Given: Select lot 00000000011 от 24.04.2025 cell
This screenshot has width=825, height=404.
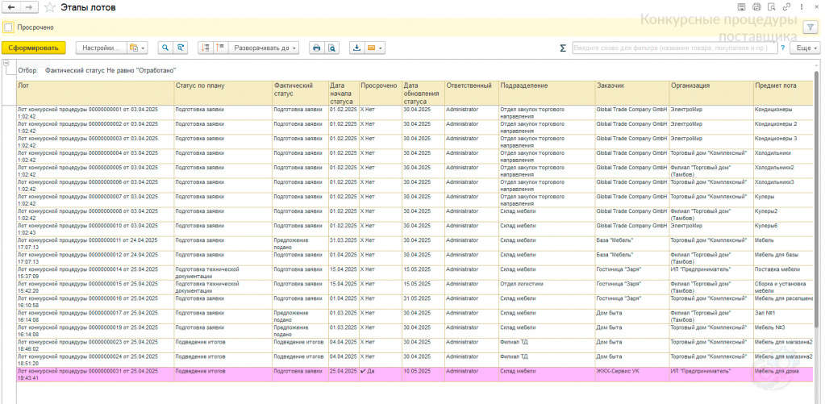Looking at the screenshot, I should pyautogui.click(x=96, y=244).
